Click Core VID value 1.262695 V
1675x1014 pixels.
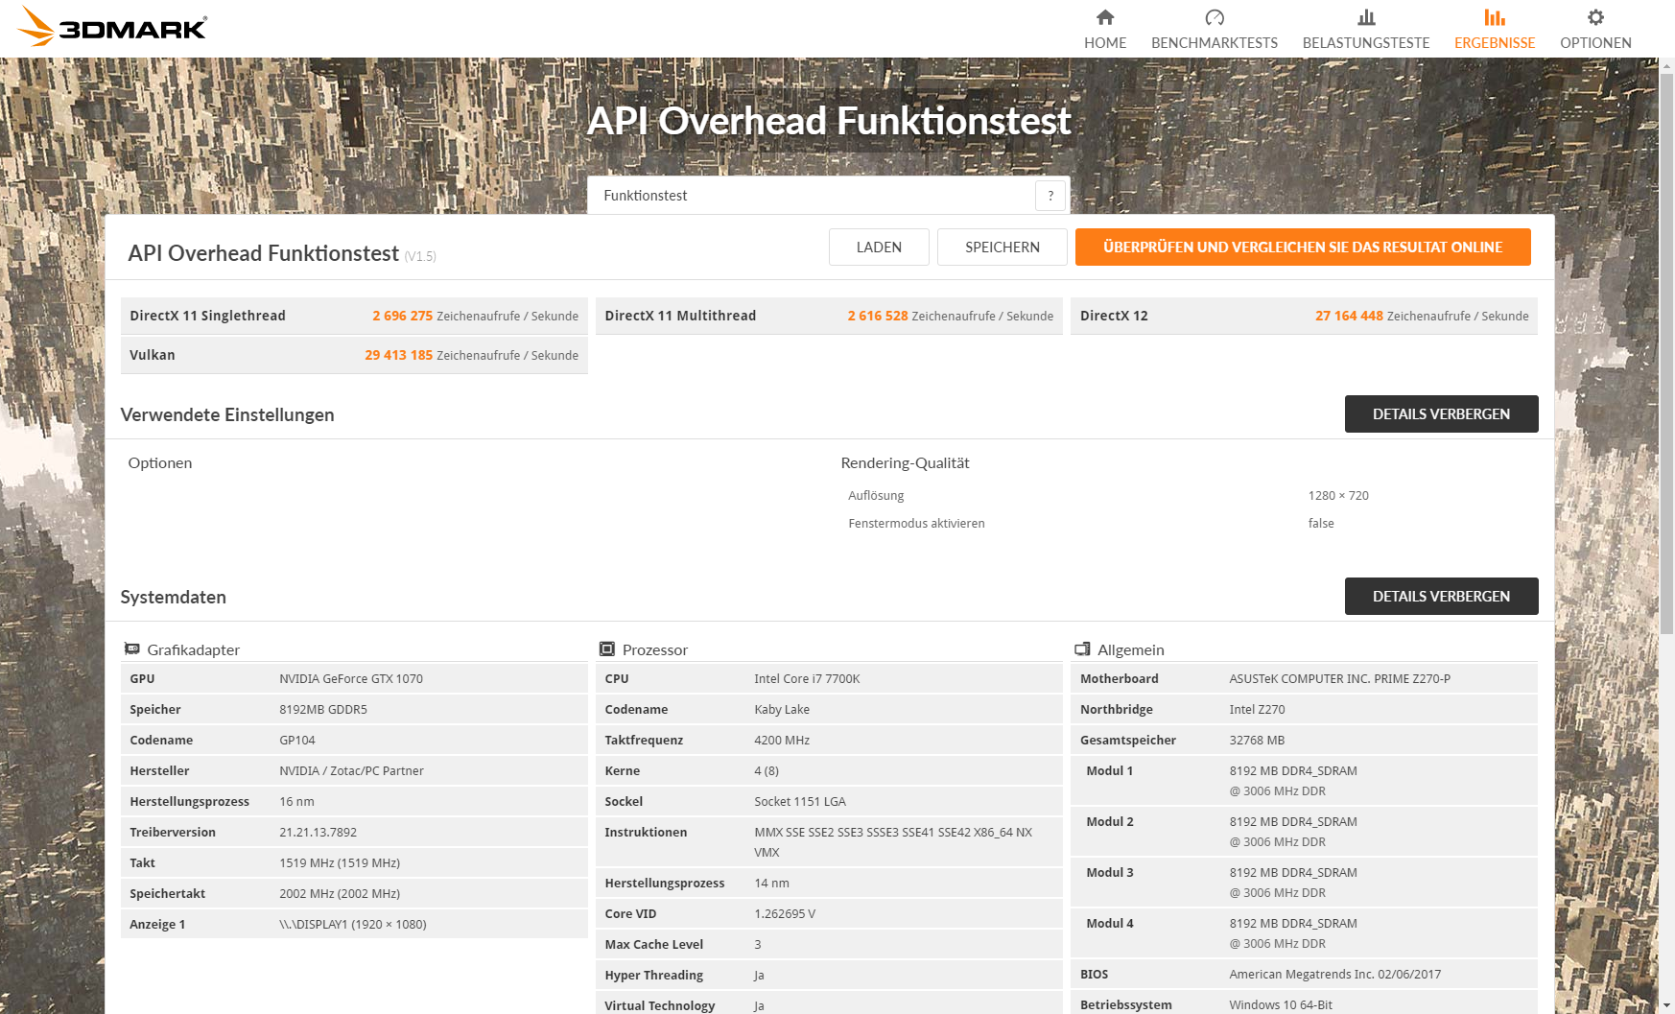(x=785, y=914)
